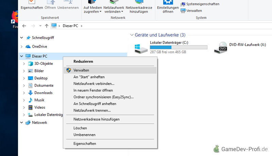Click Netzwerkadresse hinzufügen in ribbon
Viewport: 272px width, 156px height.
(x=139, y=7)
